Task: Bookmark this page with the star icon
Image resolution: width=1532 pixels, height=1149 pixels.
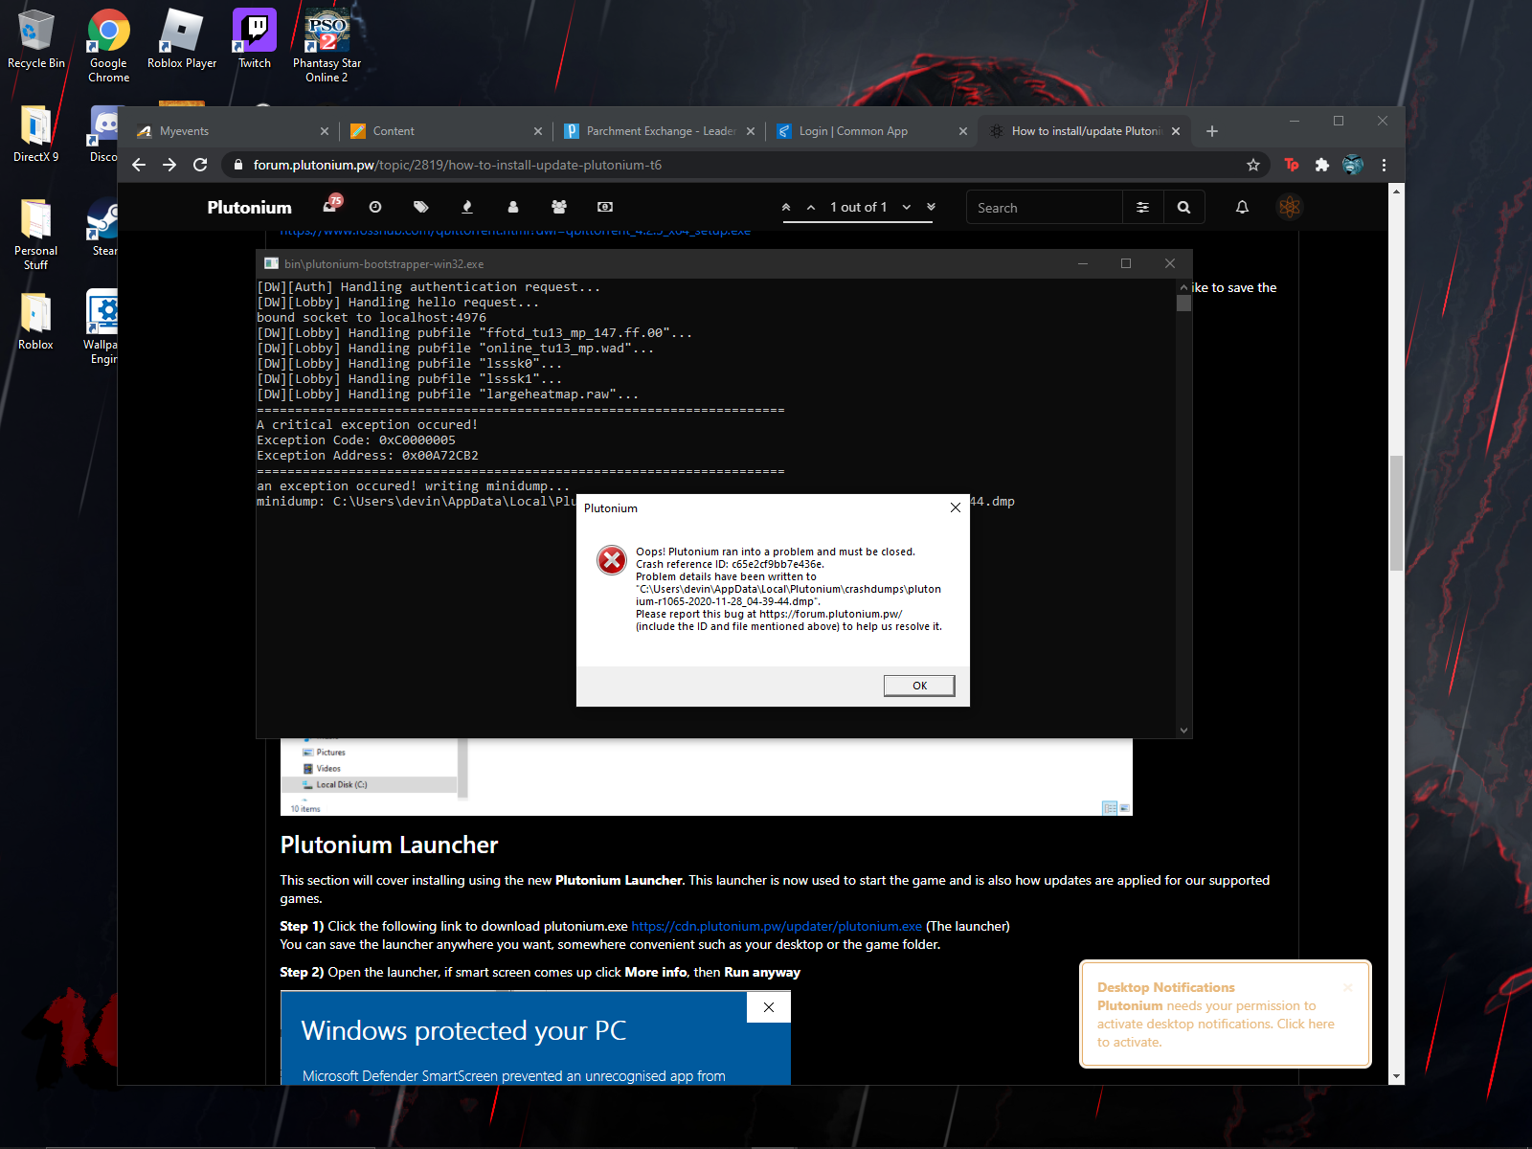Action: click(x=1253, y=165)
